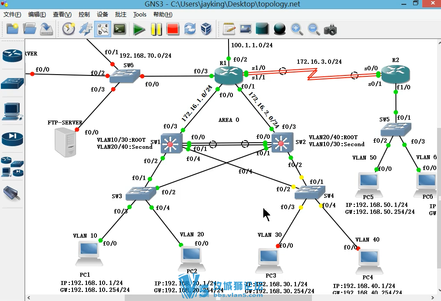The height and width of the screenshot is (301, 441).
Task: Reload all devices icon
Action: pos(190,29)
